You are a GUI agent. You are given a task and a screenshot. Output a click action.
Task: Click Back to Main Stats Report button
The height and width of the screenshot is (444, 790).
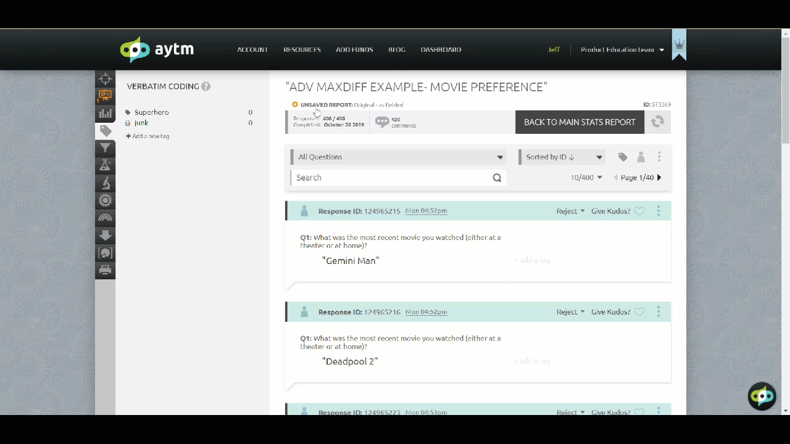click(x=579, y=122)
